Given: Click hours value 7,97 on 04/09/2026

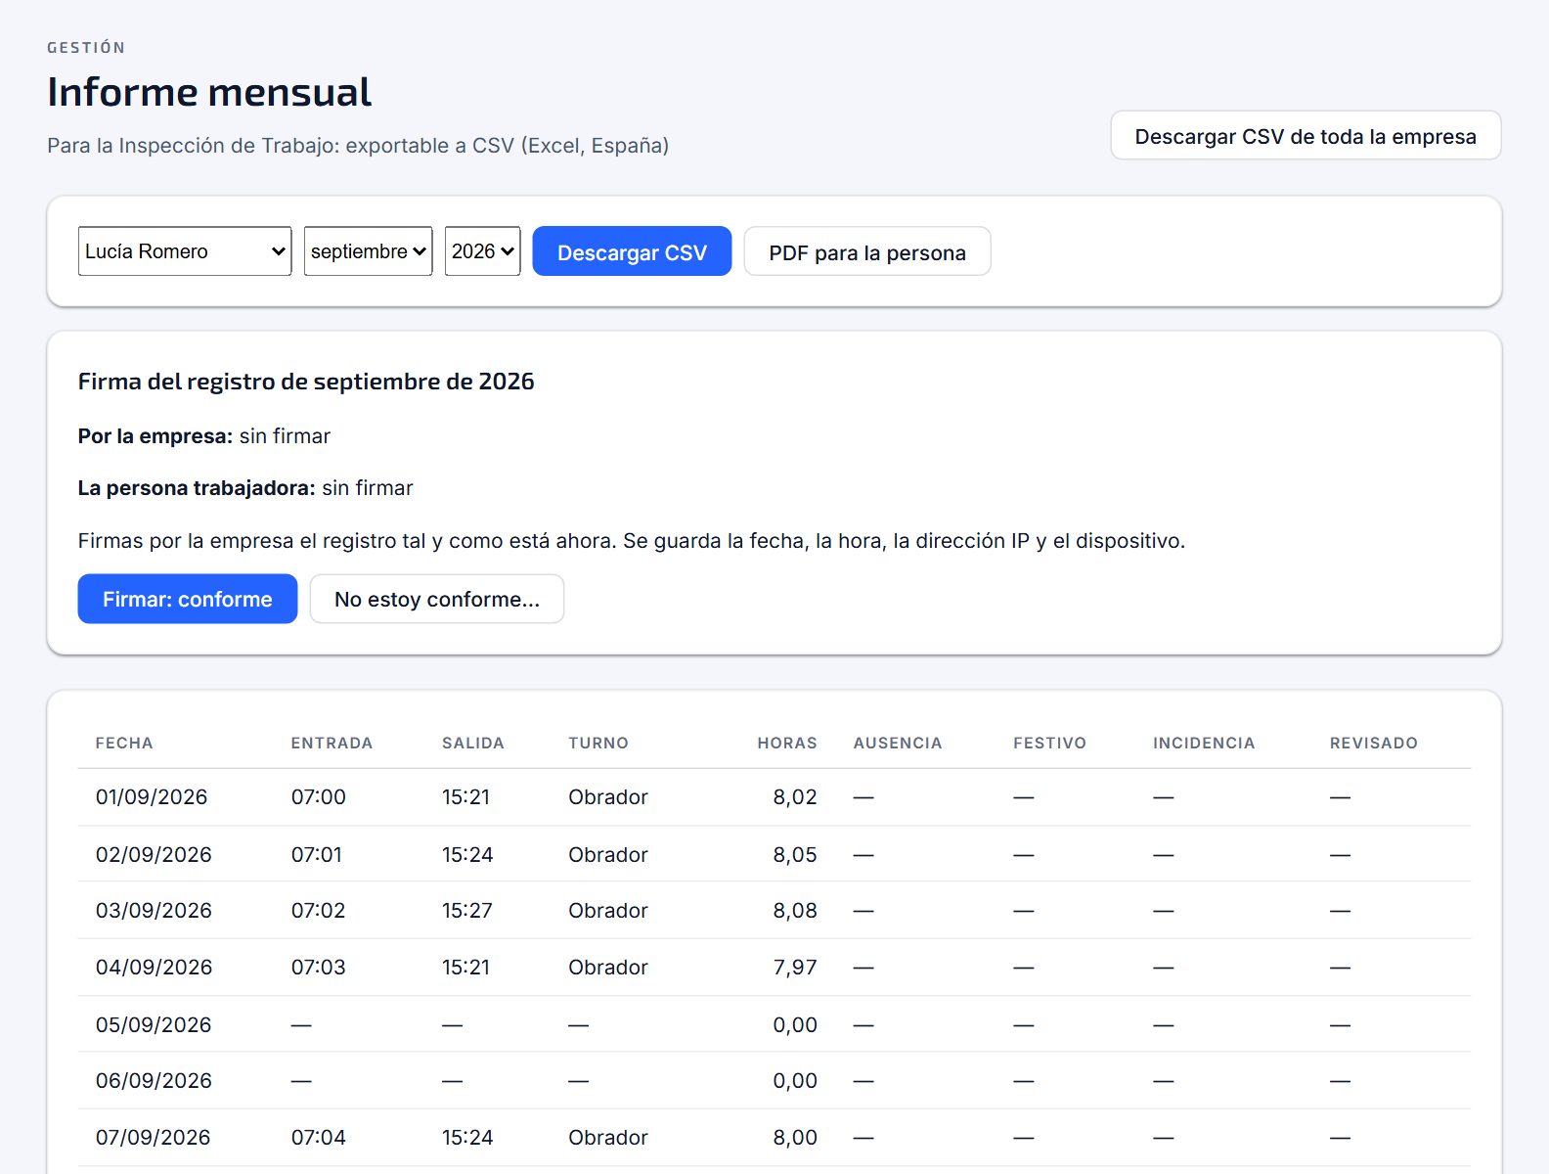Looking at the screenshot, I should [x=795, y=968].
